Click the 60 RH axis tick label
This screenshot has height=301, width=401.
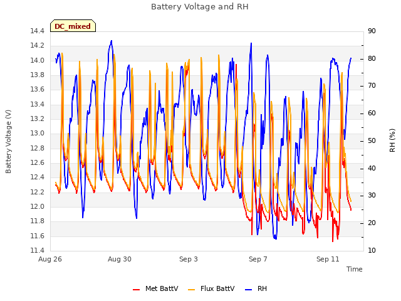(372, 114)
